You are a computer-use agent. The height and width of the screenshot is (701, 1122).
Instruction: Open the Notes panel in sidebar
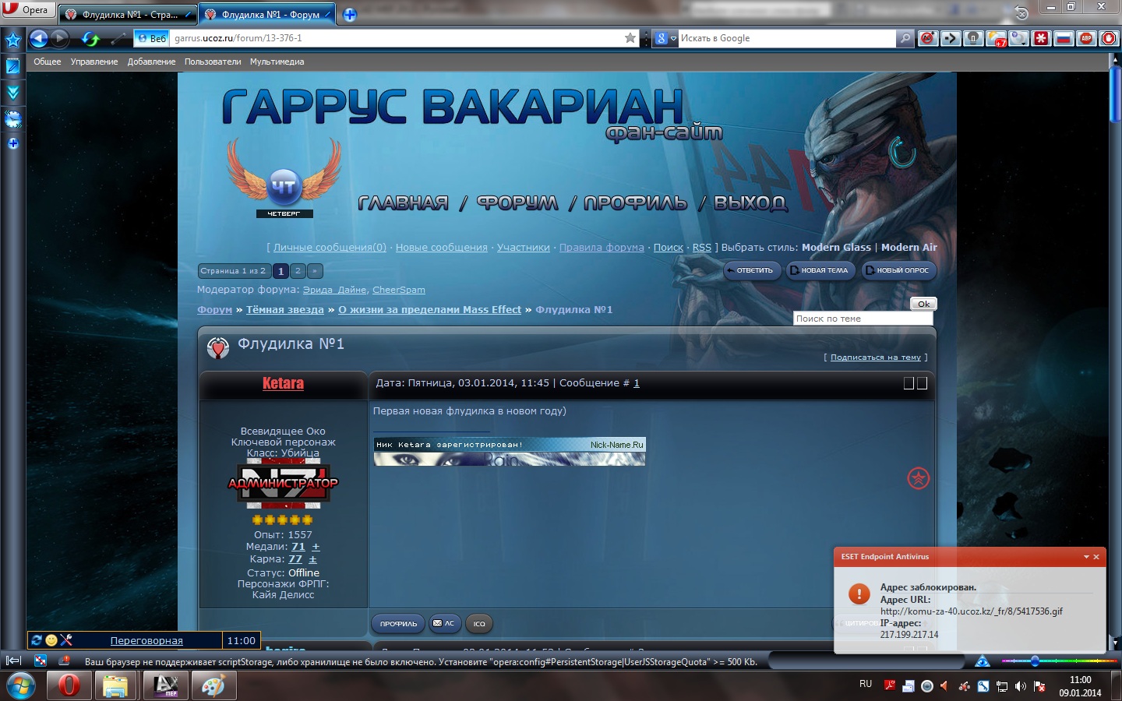point(13,66)
